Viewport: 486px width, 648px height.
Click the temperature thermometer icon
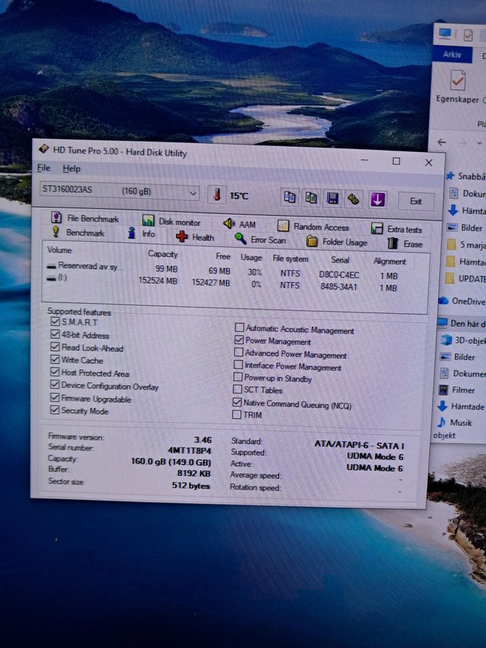(x=216, y=194)
